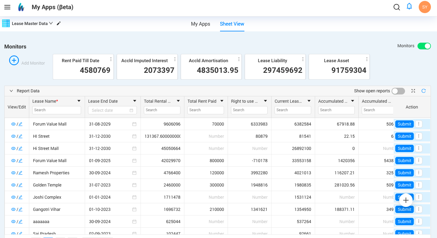Click the Lease End Date filter field

[112, 110]
